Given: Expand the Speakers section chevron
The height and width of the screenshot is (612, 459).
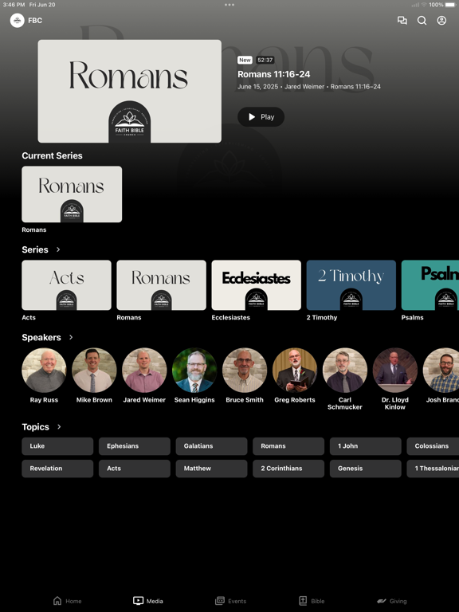Looking at the screenshot, I should (x=71, y=337).
